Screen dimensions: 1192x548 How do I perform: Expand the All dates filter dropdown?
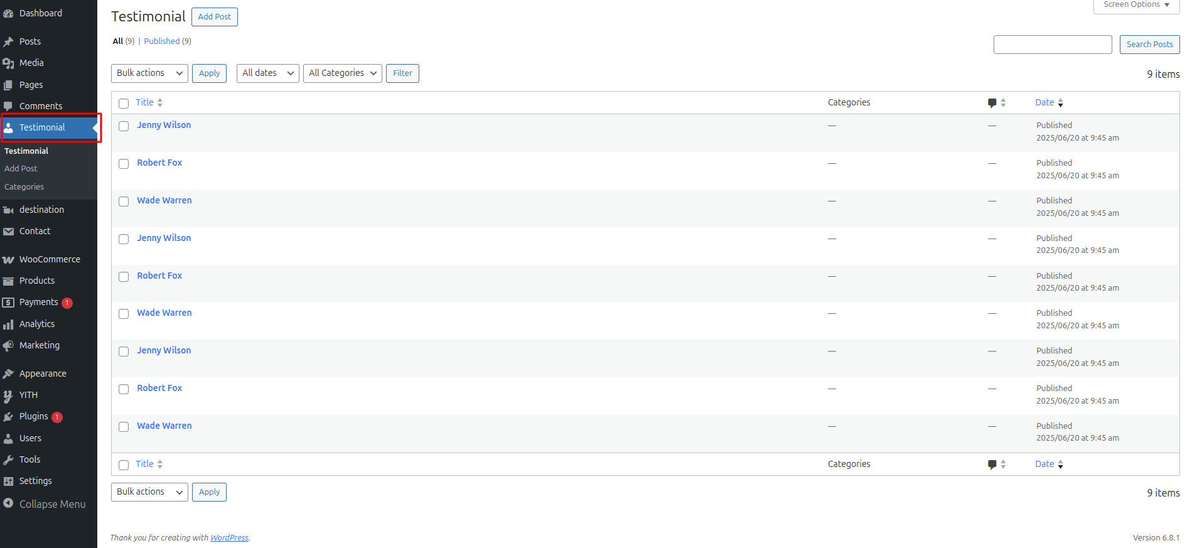pyautogui.click(x=267, y=73)
